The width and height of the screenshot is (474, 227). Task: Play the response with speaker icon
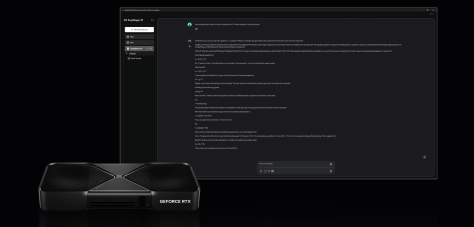pos(189,47)
